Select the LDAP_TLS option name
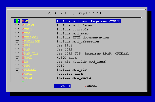The width and height of the screenshot is (155, 102). click(30, 54)
